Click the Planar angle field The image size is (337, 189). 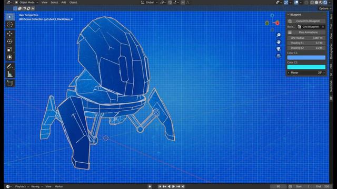pyautogui.click(x=306, y=73)
